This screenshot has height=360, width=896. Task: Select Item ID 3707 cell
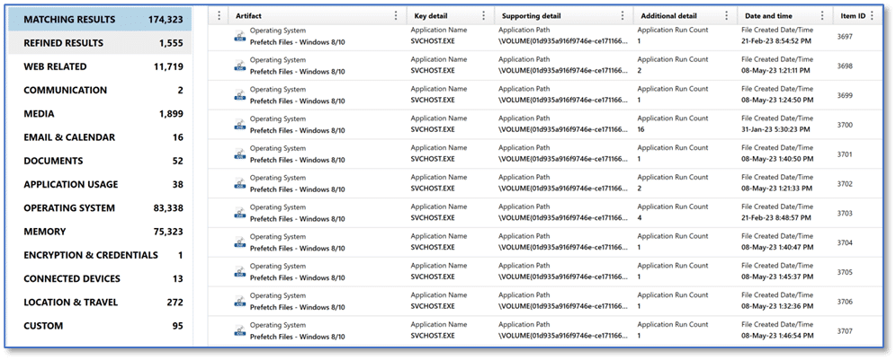click(845, 331)
